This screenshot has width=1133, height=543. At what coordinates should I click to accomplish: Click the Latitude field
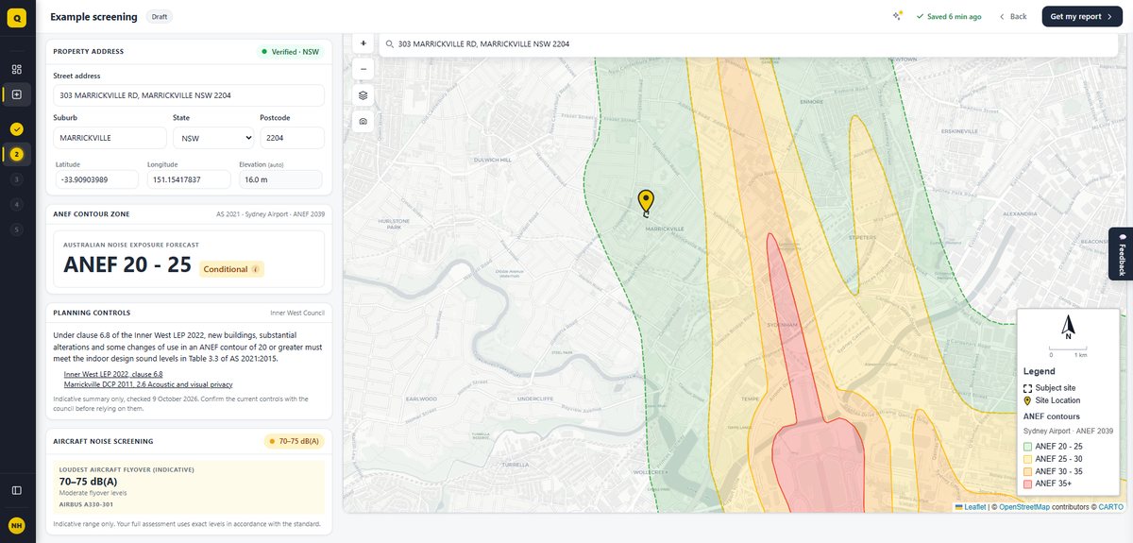tap(98, 179)
